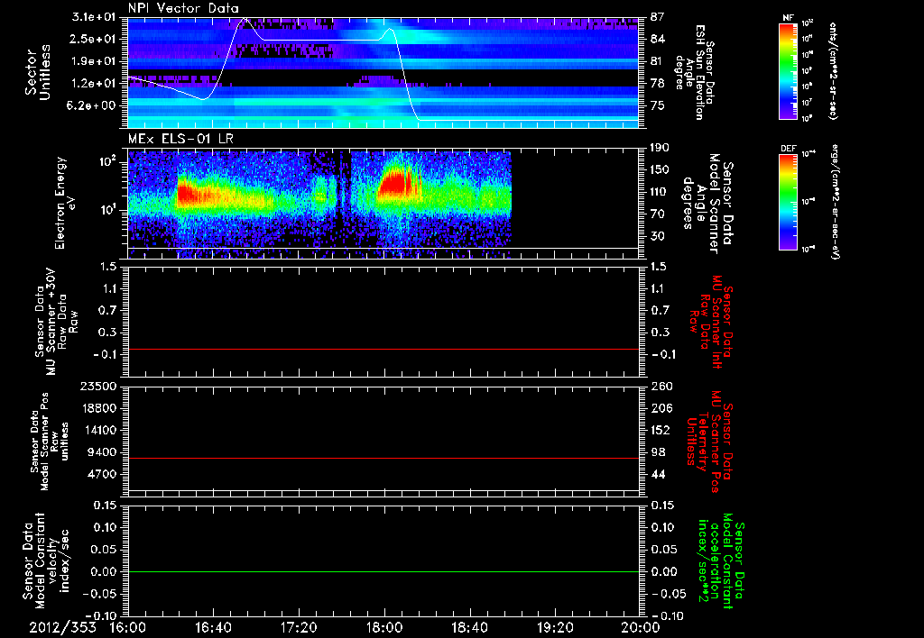The width and height of the screenshot is (924, 638).
Task: Click the 81 degree elevation tick
Action: coord(658,61)
